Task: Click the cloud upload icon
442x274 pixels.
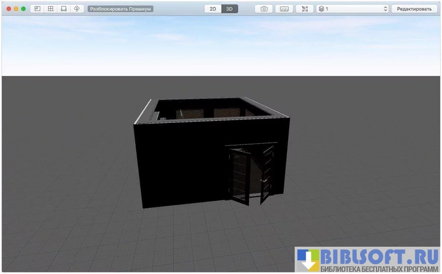Action: tap(77, 9)
